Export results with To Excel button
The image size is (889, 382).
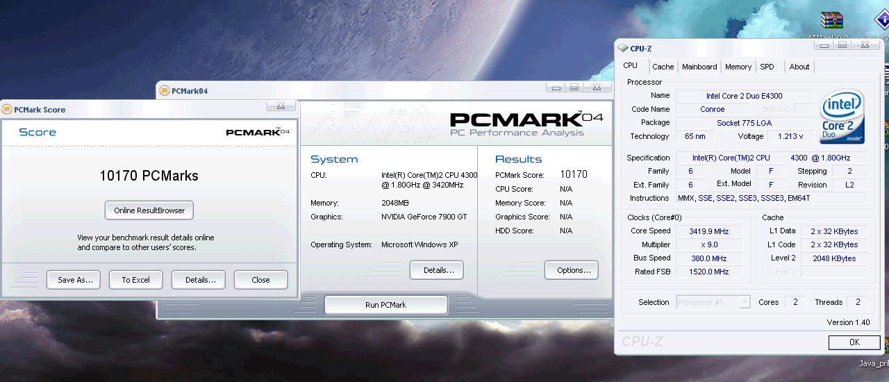click(x=136, y=280)
